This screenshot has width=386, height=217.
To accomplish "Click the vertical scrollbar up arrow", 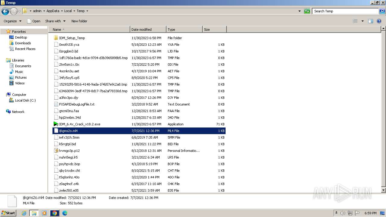I will tap(383, 29).
